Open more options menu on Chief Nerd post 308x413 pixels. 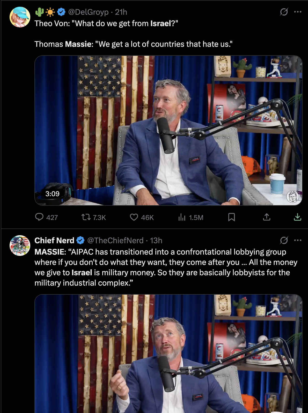click(x=298, y=240)
